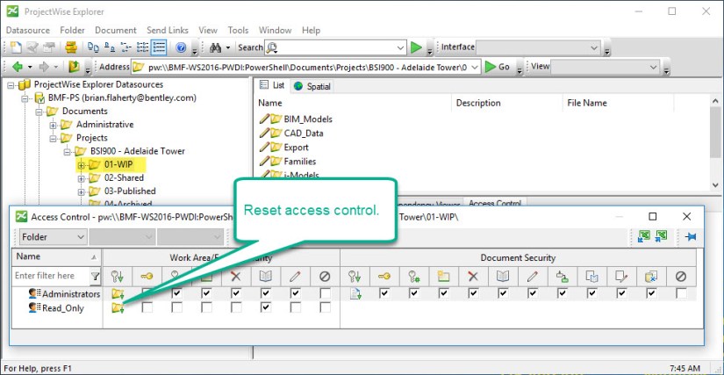Toggle Administrators folder No Access checkbox

tap(325, 293)
